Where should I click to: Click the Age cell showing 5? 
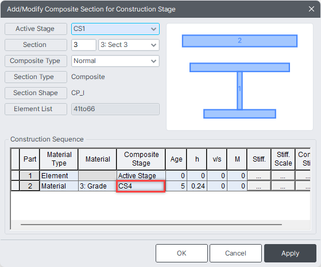tap(176, 186)
